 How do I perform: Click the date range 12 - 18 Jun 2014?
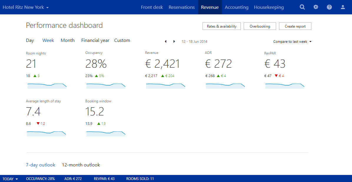(x=195, y=42)
